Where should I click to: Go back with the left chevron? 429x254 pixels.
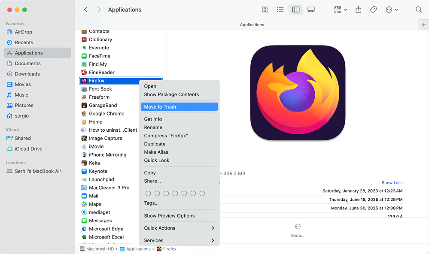(x=85, y=9)
